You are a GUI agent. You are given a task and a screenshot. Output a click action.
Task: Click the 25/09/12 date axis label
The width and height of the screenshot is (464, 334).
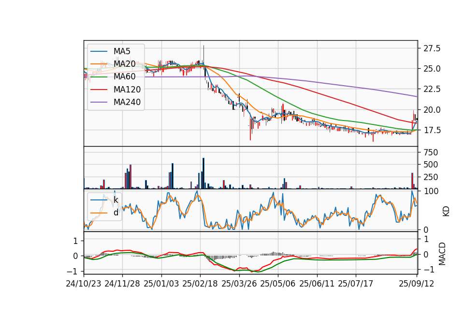[417, 284]
